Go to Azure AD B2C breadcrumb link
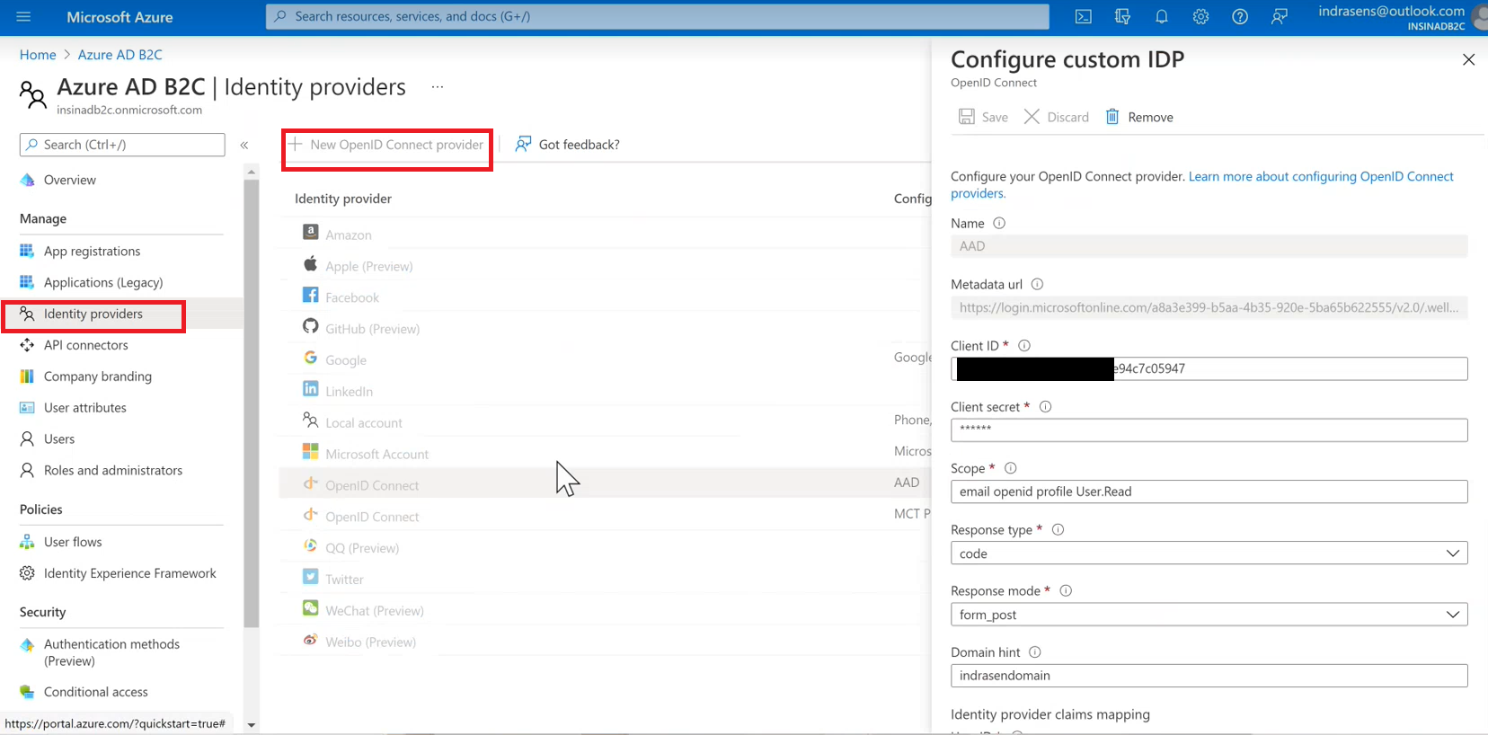Viewport: 1488px width, 735px height. pos(120,55)
